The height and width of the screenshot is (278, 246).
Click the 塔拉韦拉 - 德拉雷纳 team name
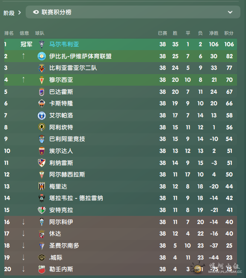pos(76,198)
